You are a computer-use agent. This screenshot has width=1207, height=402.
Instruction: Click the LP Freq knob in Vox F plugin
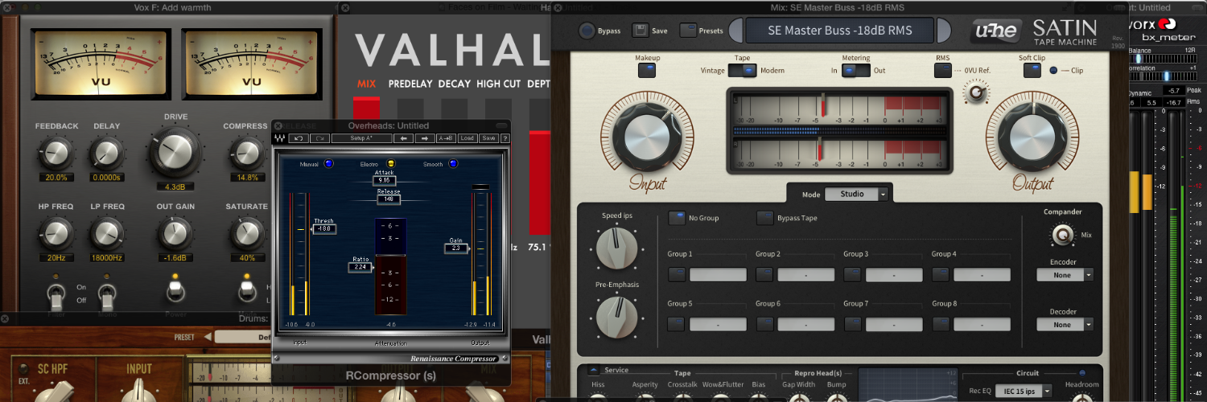pyautogui.click(x=106, y=233)
